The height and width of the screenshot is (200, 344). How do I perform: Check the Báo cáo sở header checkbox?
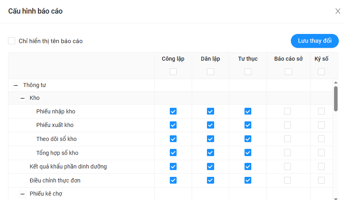[288, 72]
